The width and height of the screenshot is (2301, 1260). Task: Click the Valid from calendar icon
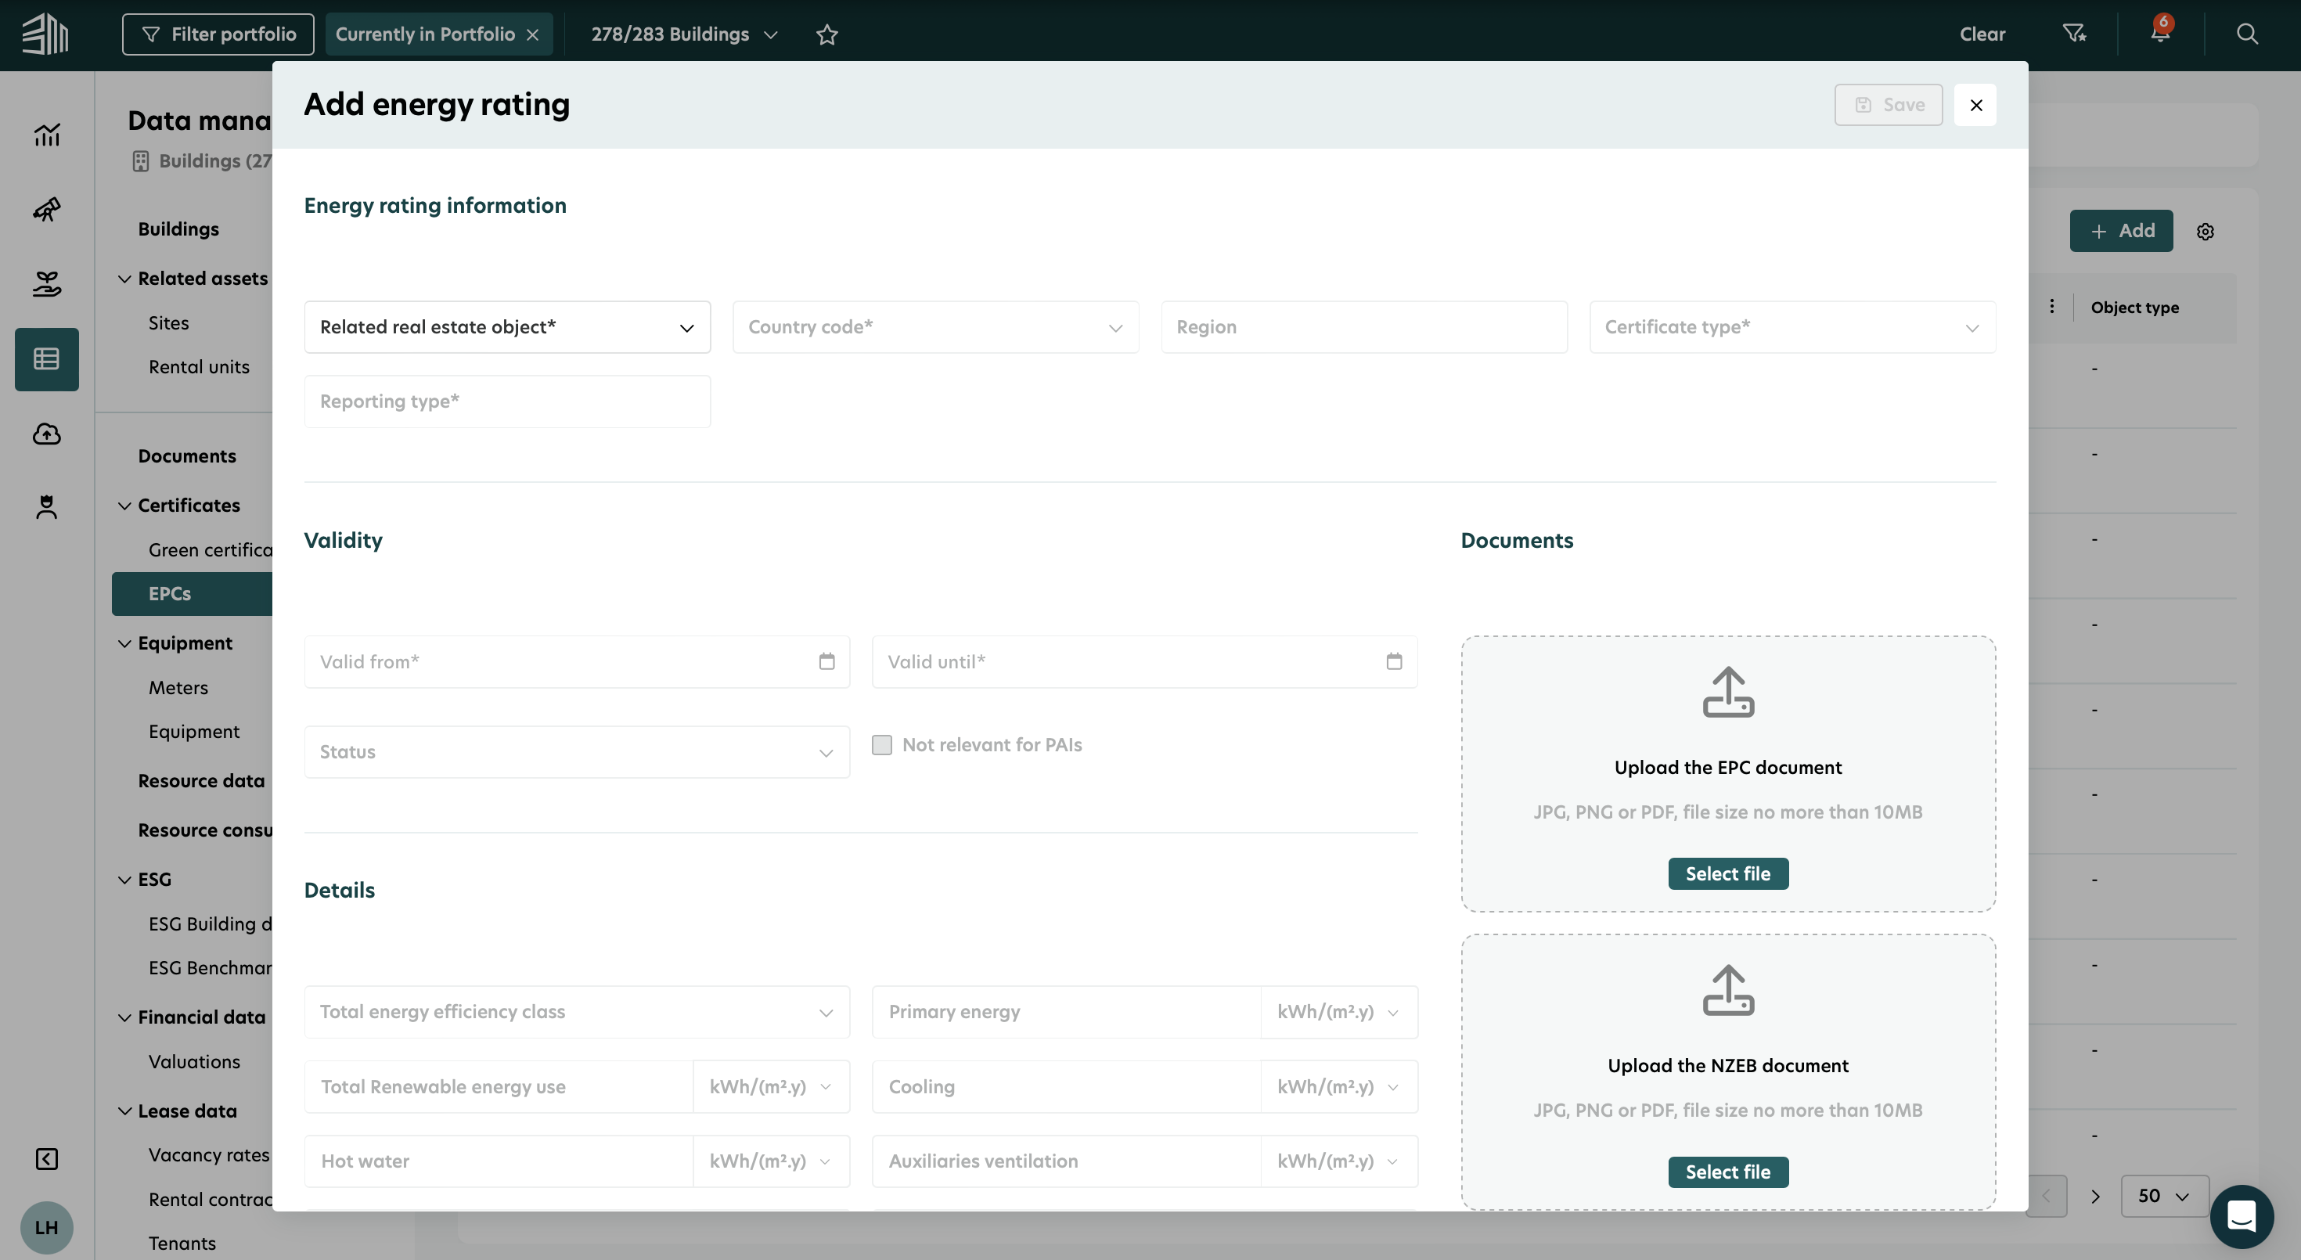point(826,662)
